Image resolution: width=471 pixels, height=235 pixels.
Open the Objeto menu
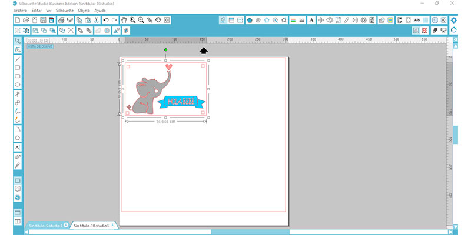[x=84, y=11]
